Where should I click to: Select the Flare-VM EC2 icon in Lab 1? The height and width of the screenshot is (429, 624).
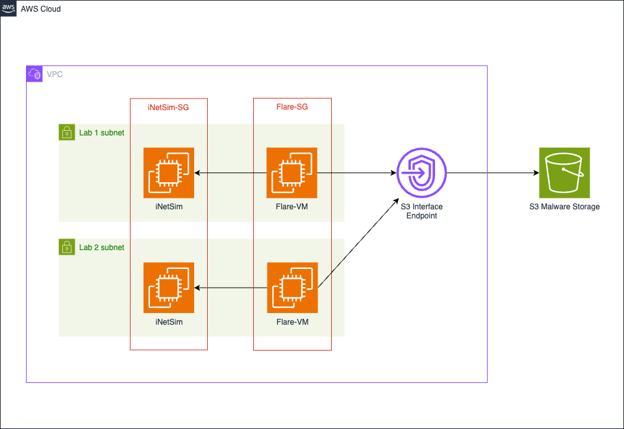292,173
